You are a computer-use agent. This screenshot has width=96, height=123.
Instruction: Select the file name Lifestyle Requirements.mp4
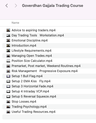coord(32,51)
